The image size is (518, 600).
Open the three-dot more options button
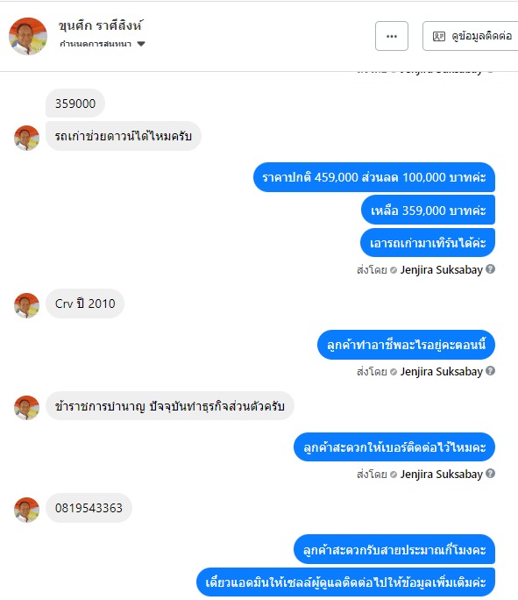click(392, 36)
